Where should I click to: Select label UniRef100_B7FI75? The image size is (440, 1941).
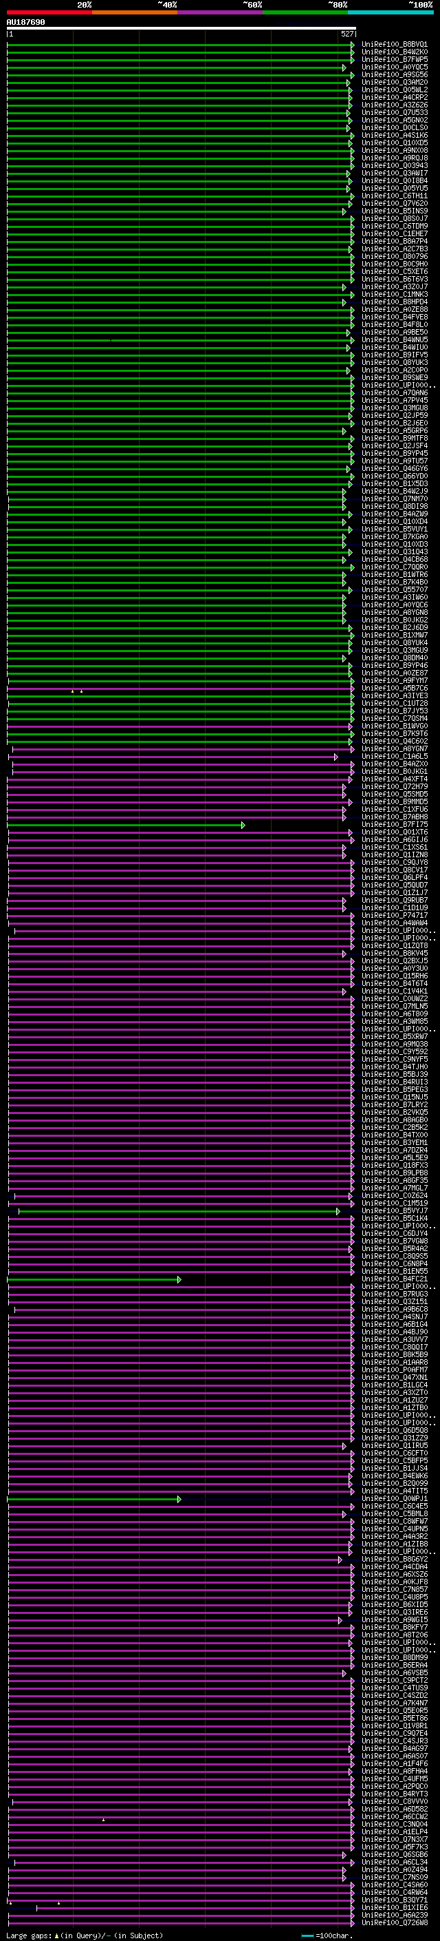[394, 824]
